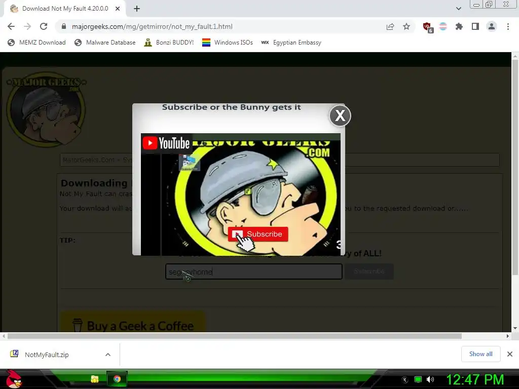Open a new tab with plus button

pyautogui.click(x=137, y=9)
